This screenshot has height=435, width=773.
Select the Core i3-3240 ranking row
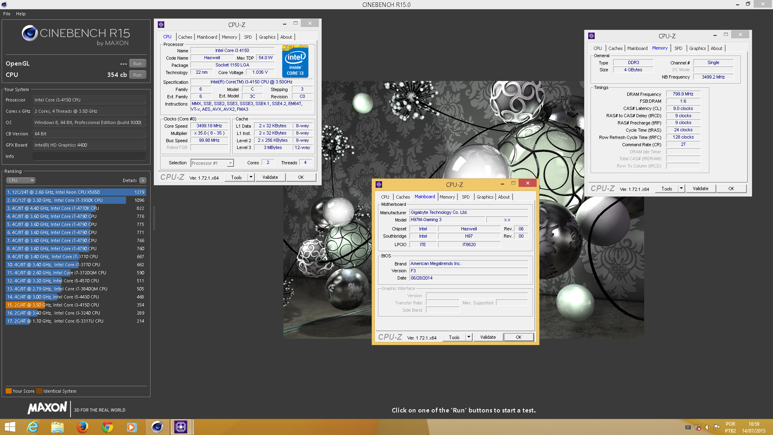point(76,313)
